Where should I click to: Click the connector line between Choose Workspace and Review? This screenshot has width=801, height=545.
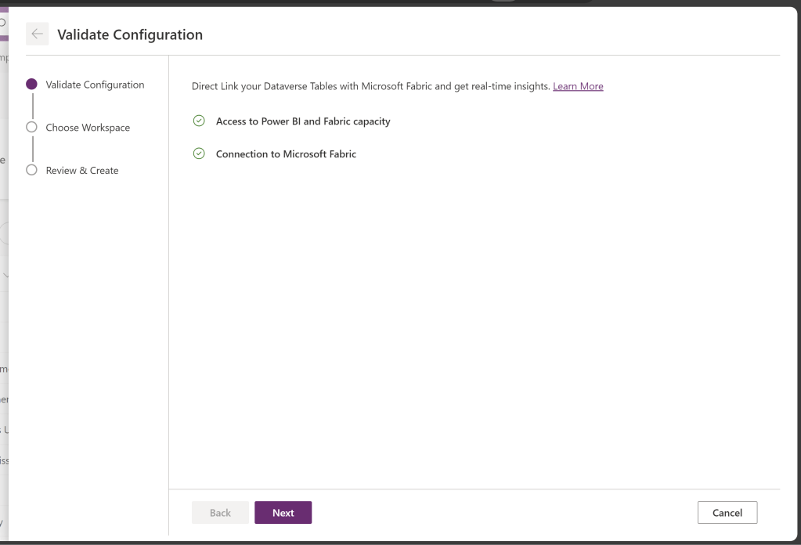(32, 149)
